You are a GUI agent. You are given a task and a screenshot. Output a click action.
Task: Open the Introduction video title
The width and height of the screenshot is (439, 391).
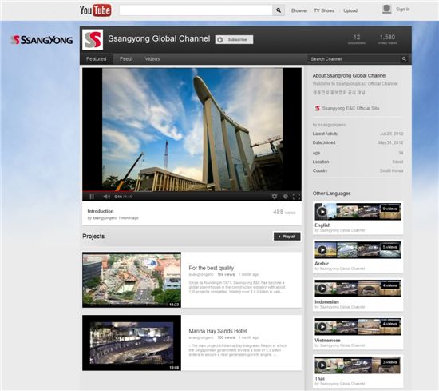click(x=101, y=211)
